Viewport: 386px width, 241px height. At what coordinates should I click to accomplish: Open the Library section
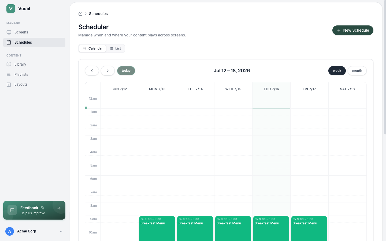[x=34, y=64]
